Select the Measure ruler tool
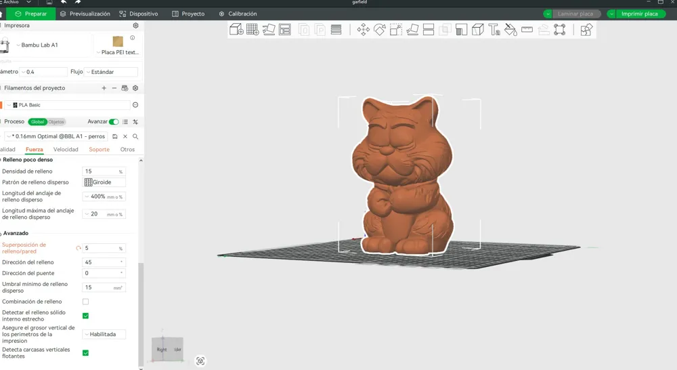Viewport: 677px width, 370px height. coord(527,30)
